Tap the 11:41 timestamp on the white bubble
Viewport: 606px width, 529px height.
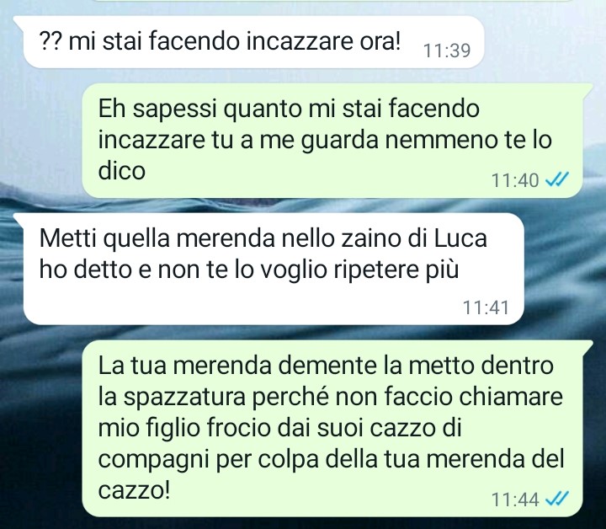(486, 307)
